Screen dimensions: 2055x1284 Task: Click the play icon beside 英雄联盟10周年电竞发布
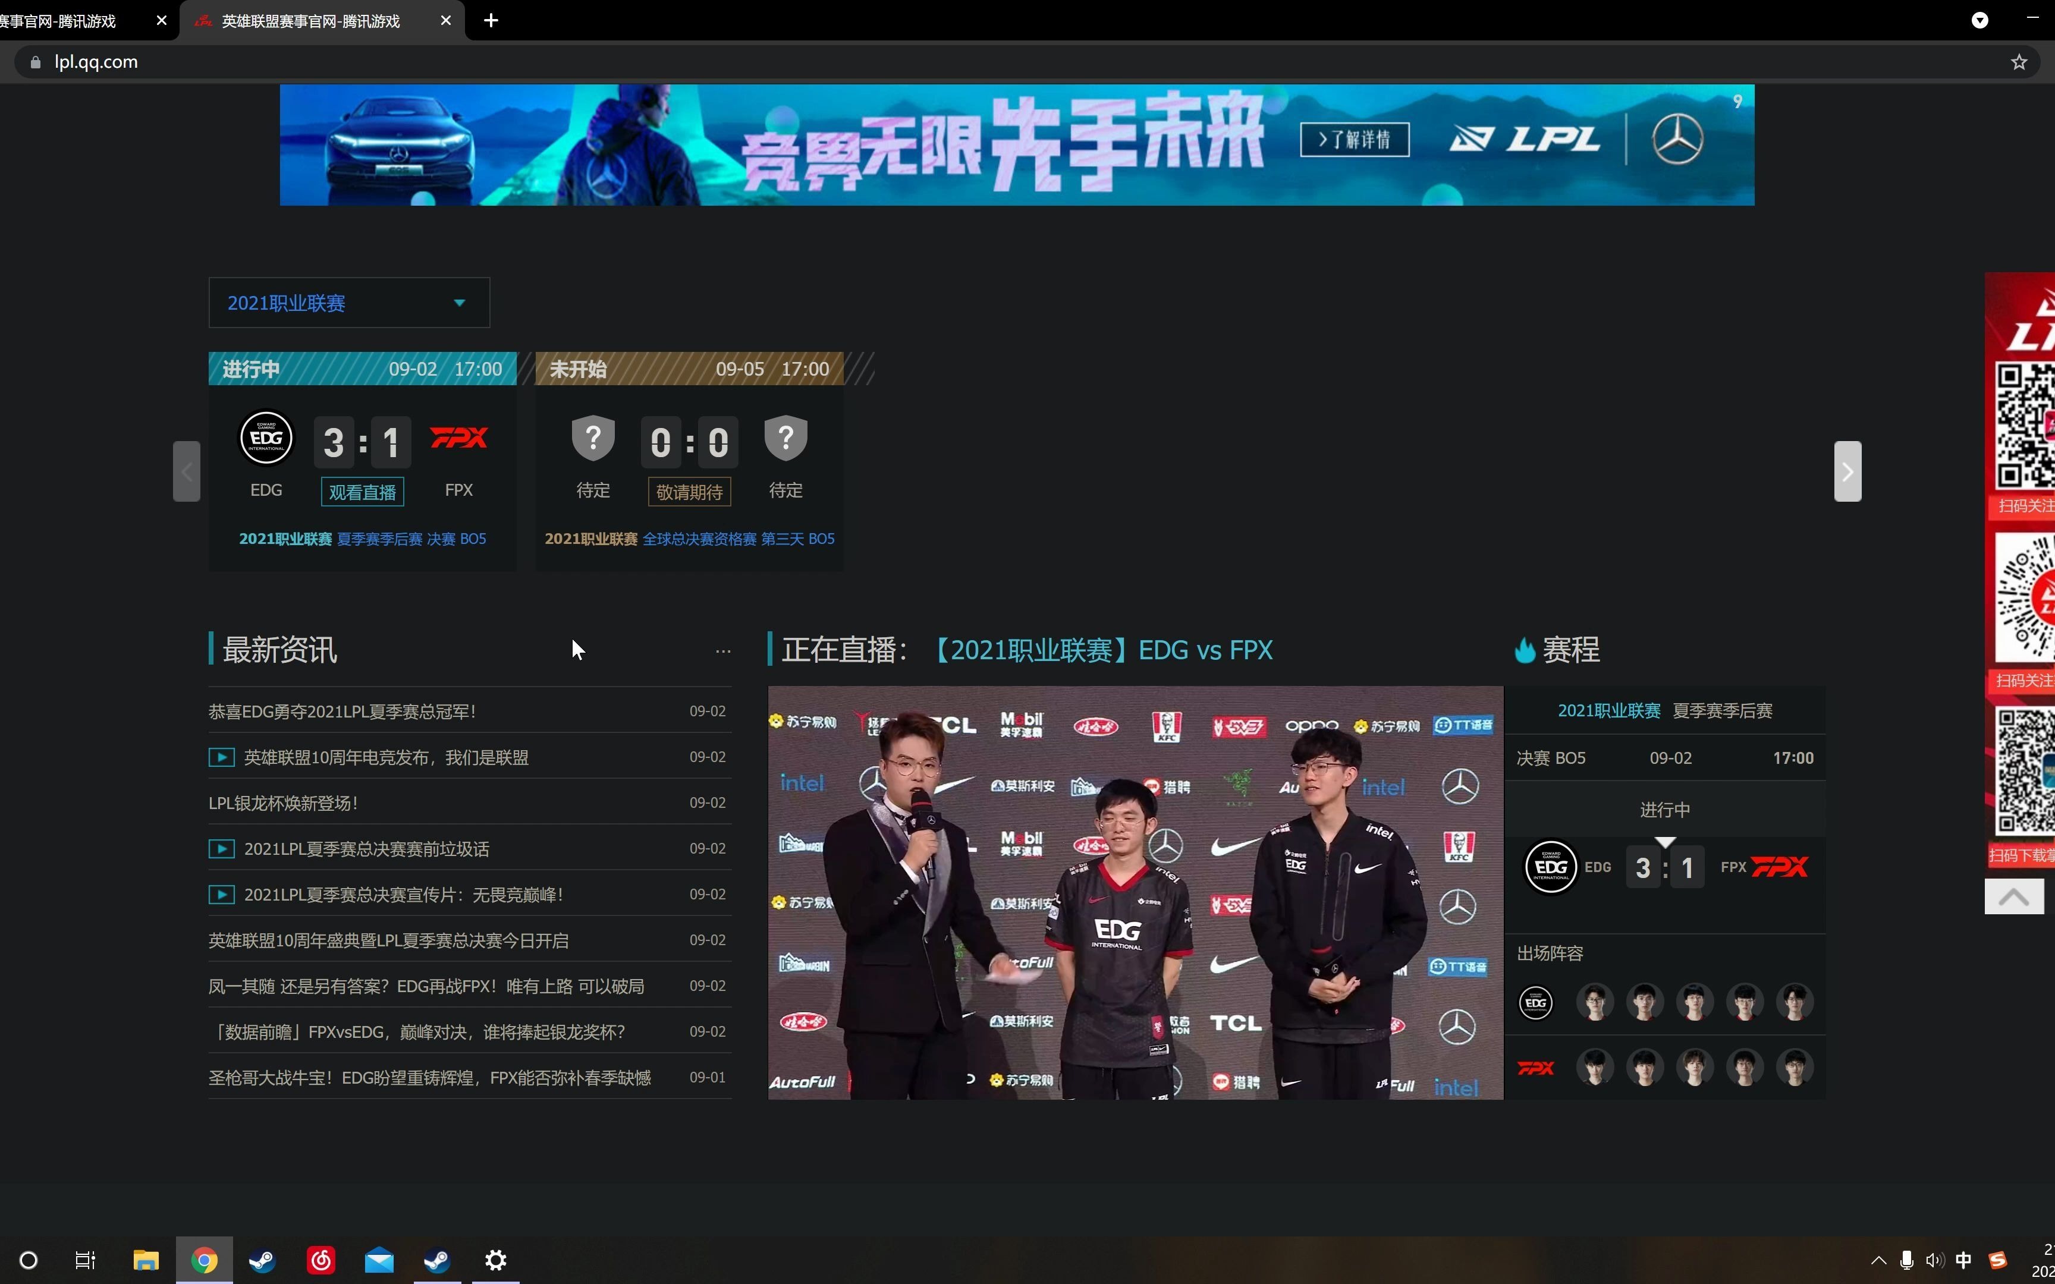(222, 757)
